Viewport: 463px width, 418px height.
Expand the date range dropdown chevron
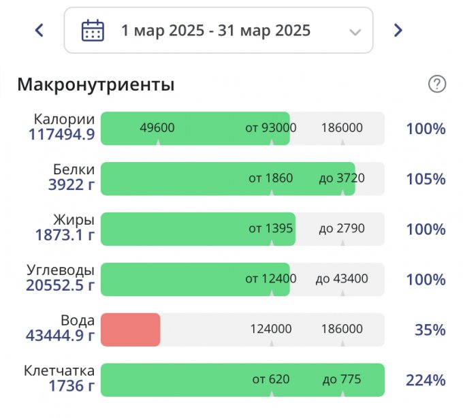[355, 31]
